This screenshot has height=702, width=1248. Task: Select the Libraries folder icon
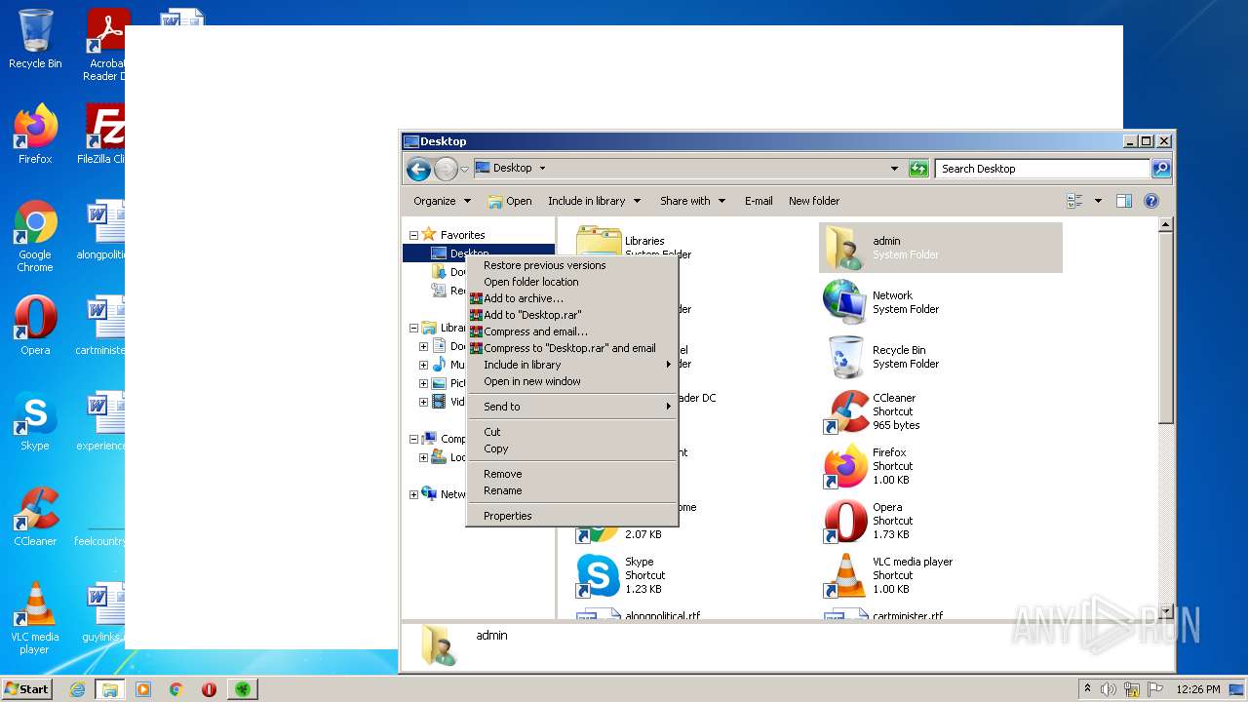(598, 240)
